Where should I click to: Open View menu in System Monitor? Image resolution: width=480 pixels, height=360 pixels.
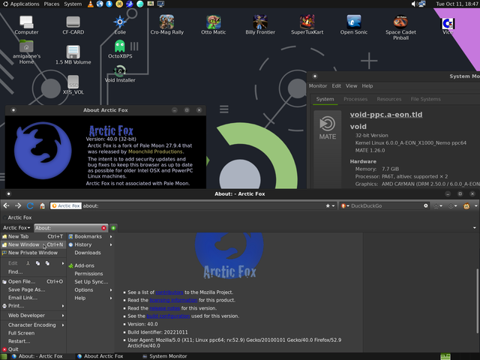pos(352,86)
